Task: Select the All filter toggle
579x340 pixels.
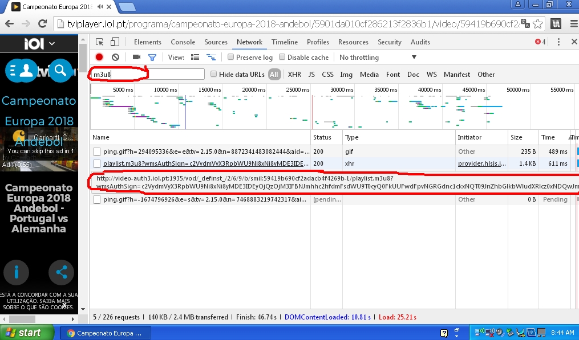Action: coord(274,74)
